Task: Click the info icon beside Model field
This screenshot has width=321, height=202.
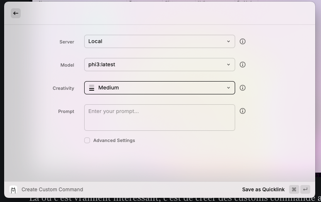Action: pos(243,65)
